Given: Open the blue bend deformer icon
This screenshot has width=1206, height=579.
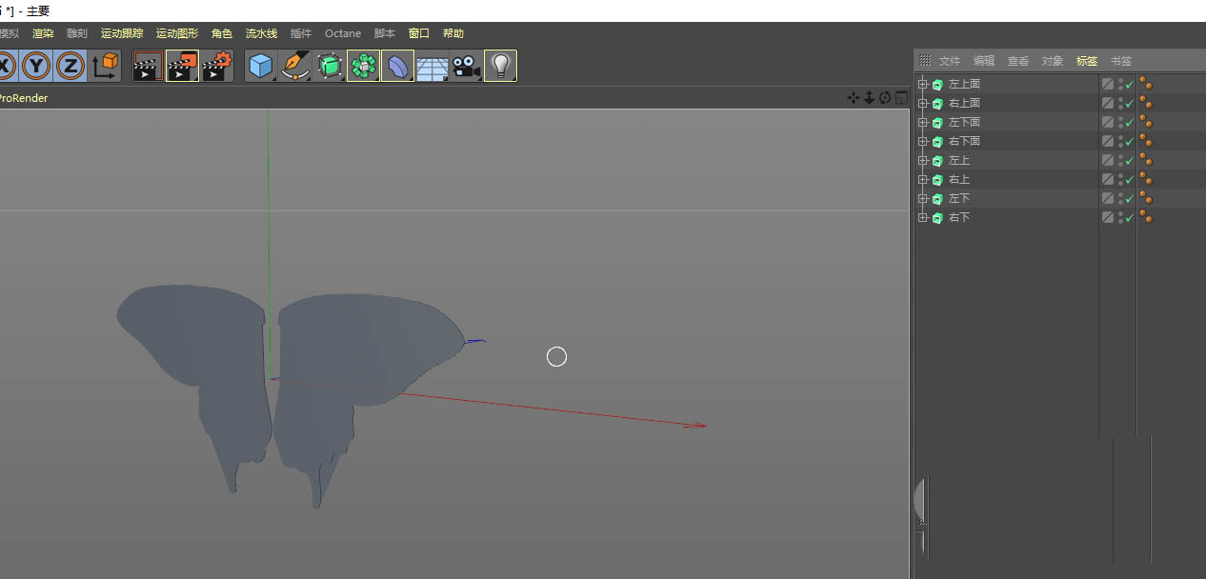Looking at the screenshot, I should click(x=398, y=66).
